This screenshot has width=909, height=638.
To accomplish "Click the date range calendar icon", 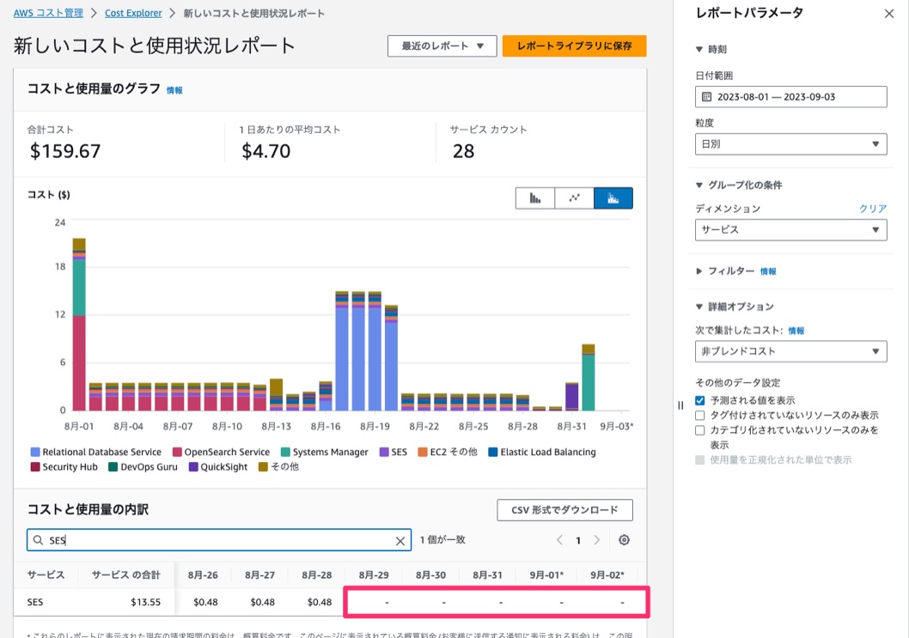I will 707,97.
